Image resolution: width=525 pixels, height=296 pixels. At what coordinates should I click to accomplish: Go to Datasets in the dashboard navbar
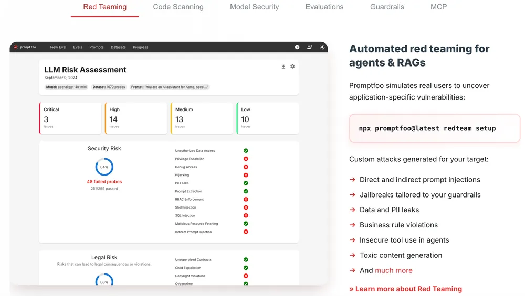(x=118, y=47)
